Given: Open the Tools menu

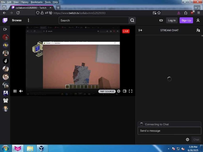Looking at the screenshot, I should (48, 2).
